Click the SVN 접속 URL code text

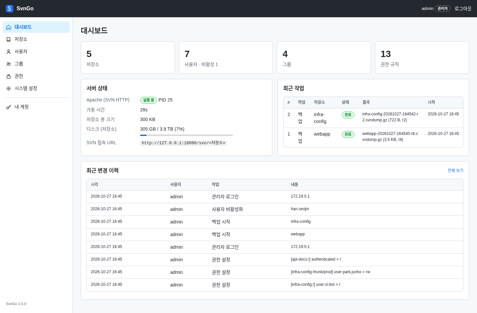184,143
